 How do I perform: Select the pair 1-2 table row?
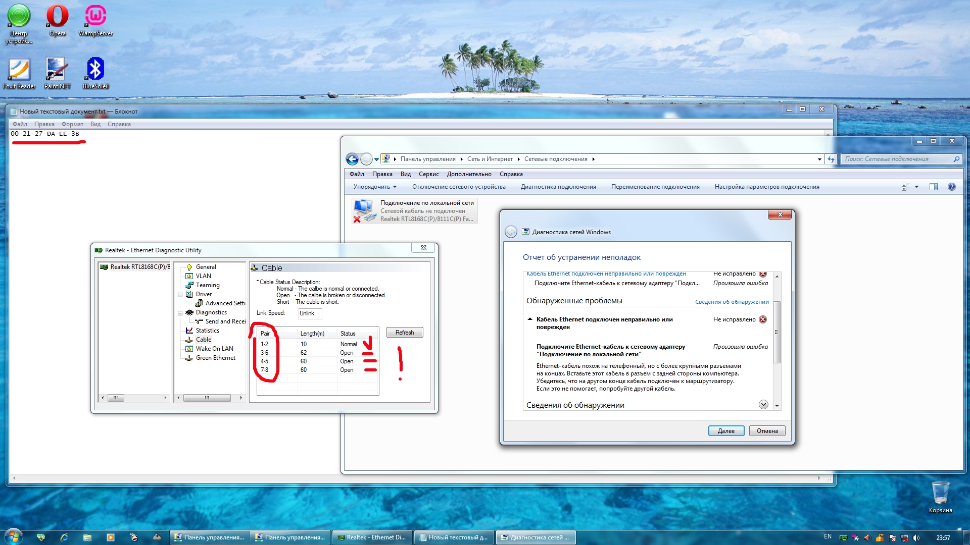tap(318, 344)
